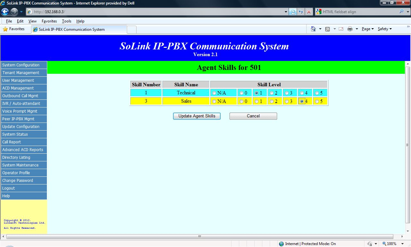Select the SoLink IP-PBX browser tab
Screen dimensions: 411x247
(x=79, y=29)
